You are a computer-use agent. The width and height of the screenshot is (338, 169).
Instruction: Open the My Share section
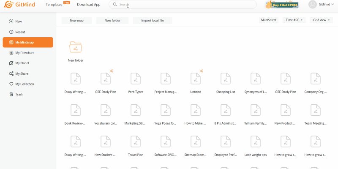(22, 74)
